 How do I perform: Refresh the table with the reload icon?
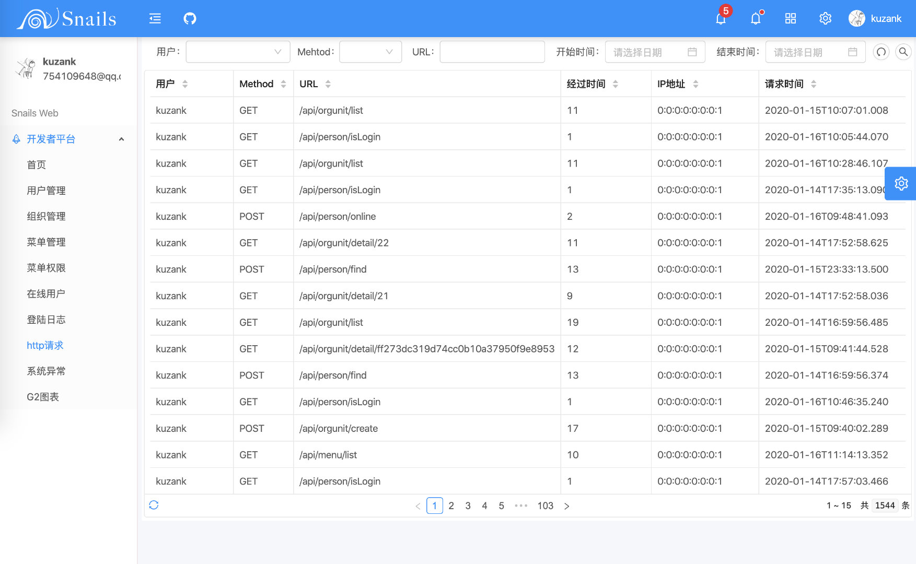154,505
